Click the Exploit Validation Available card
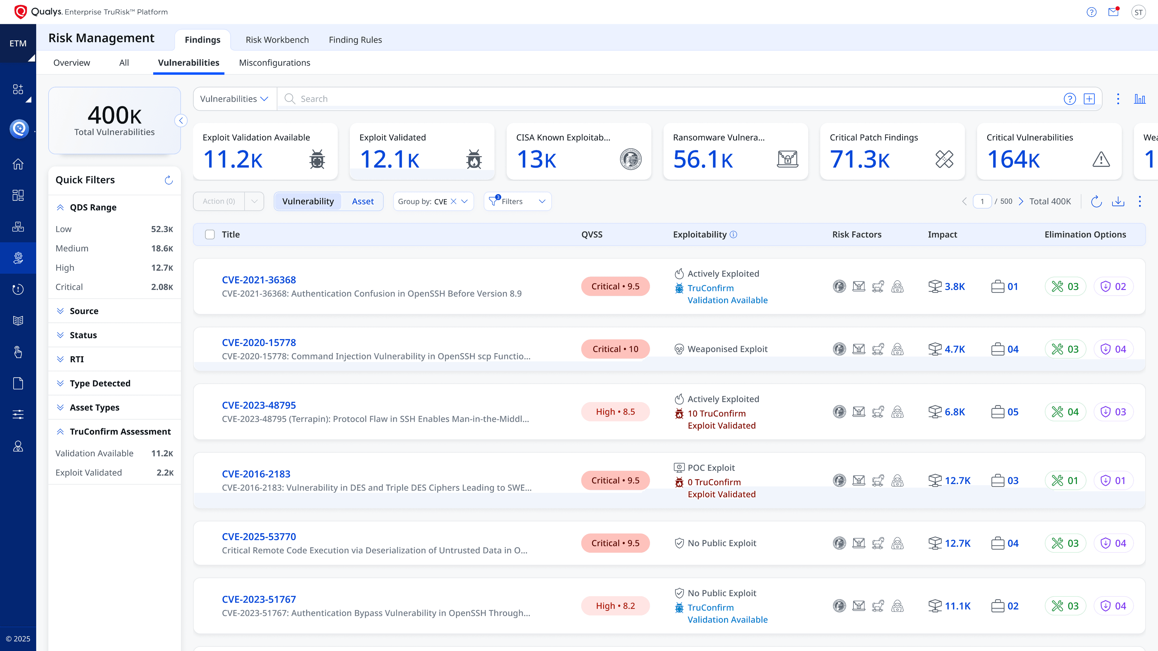 [266, 151]
